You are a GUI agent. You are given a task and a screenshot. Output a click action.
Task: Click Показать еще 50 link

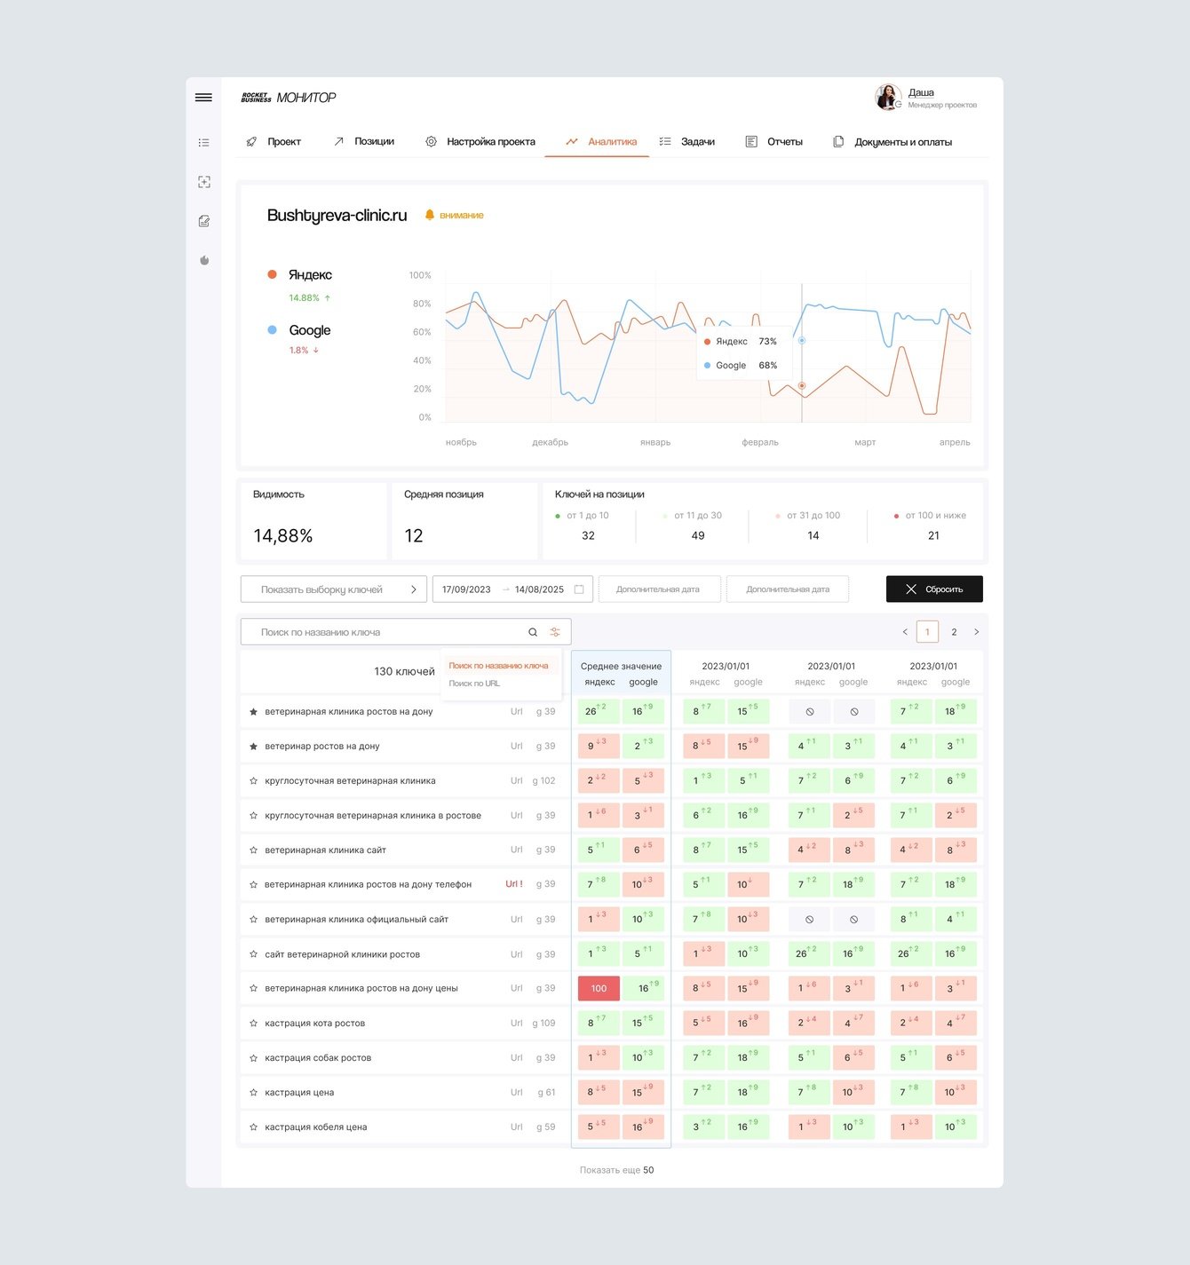(x=616, y=1170)
